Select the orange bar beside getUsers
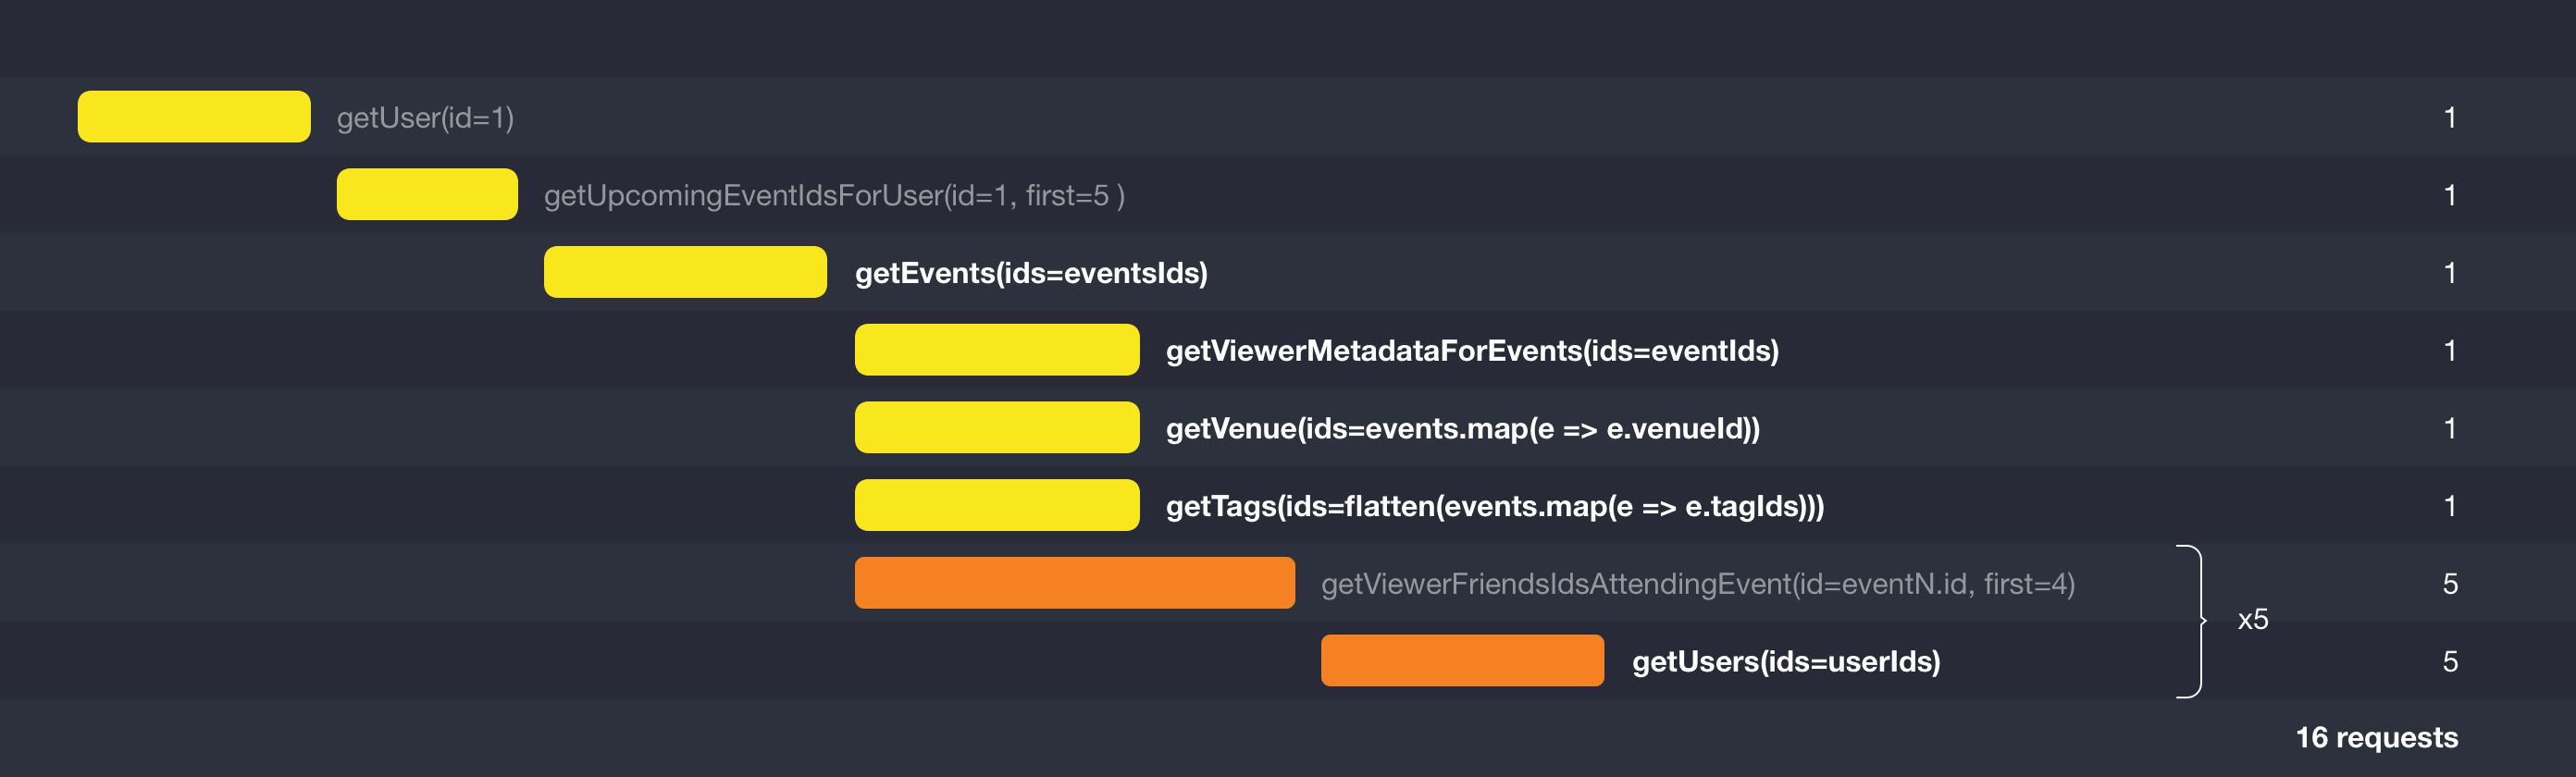 point(1462,661)
